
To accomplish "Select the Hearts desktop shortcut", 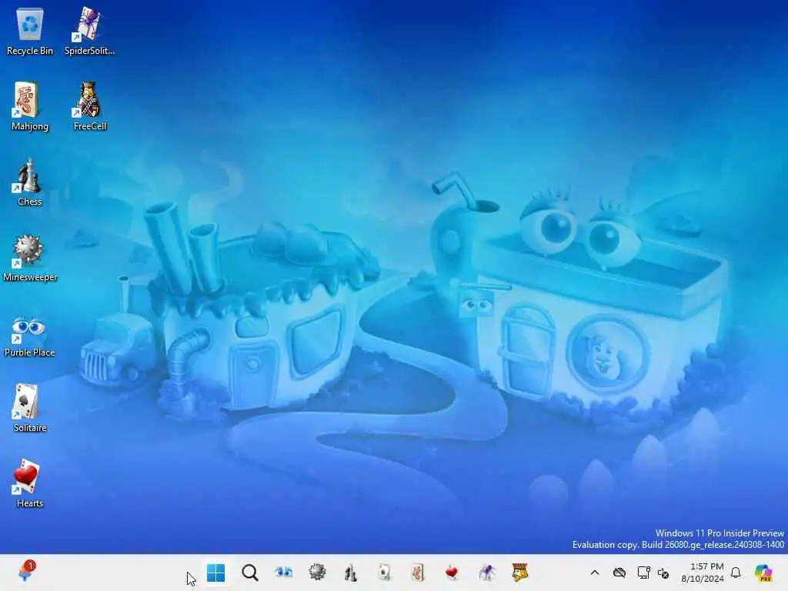I will [x=30, y=483].
